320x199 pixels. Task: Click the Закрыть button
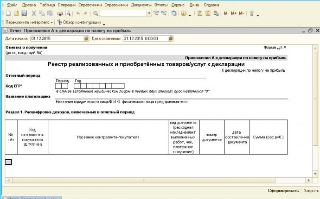tap(311, 191)
